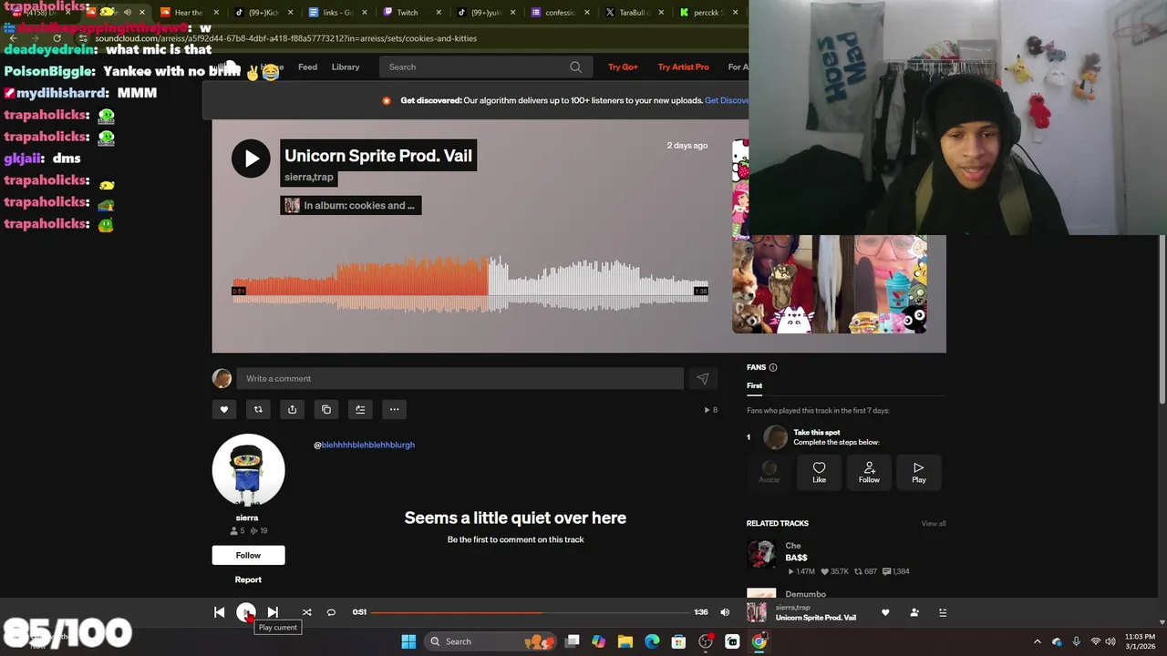The image size is (1167, 656).
Task: Switch to the Hear the... SoundCloud tab
Action: (x=188, y=13)
